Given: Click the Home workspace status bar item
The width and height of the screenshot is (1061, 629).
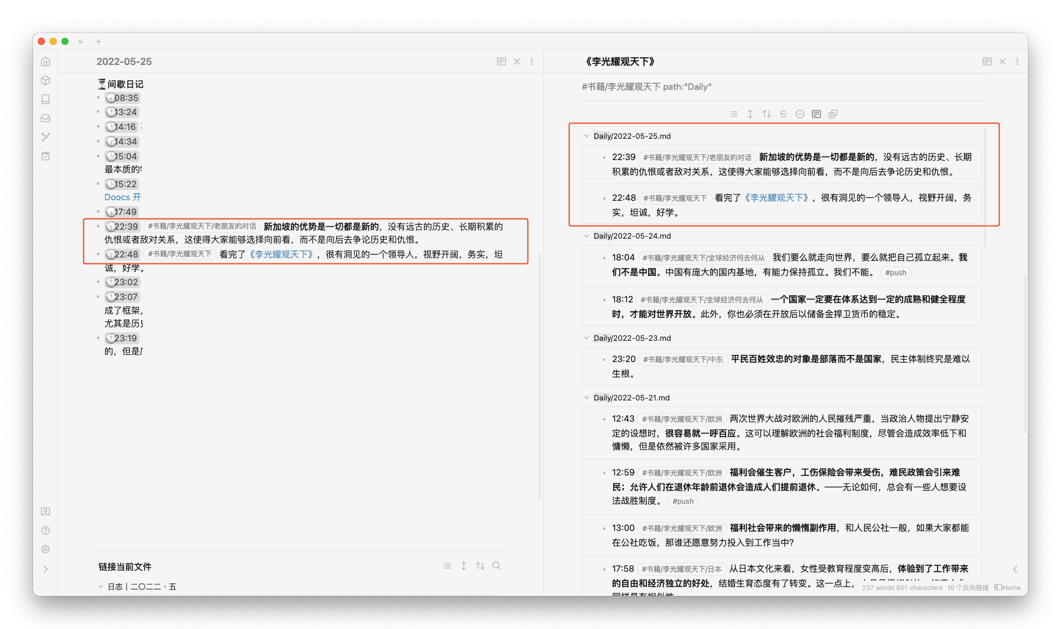Looking at the screenshot, I should coord(1008,588).
